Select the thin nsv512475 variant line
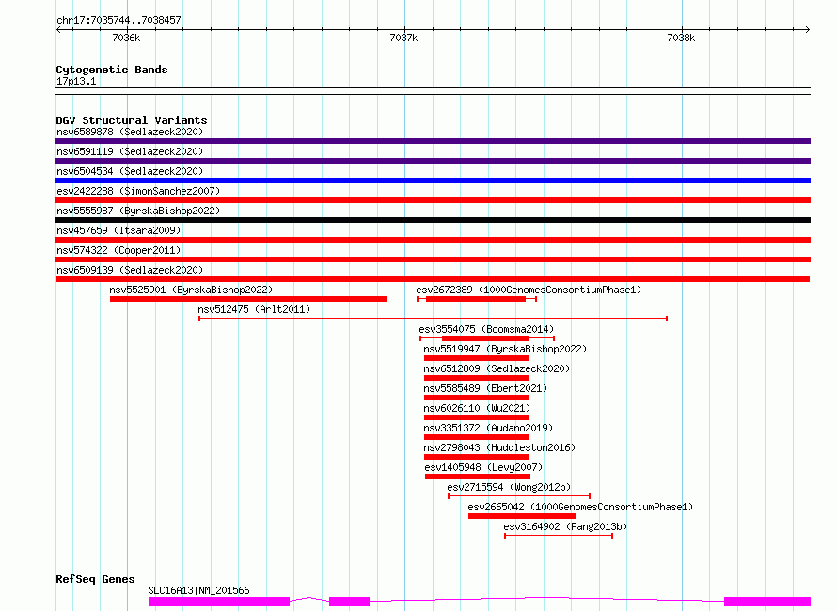 pos(433,319)
